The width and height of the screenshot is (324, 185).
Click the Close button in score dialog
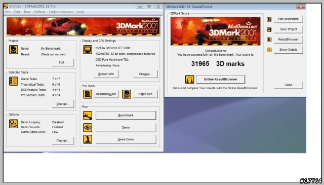288,85
